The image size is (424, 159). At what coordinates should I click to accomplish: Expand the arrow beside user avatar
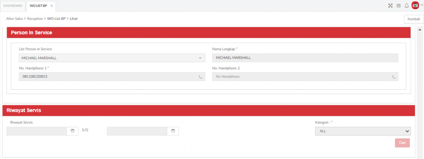coord(422,5)
